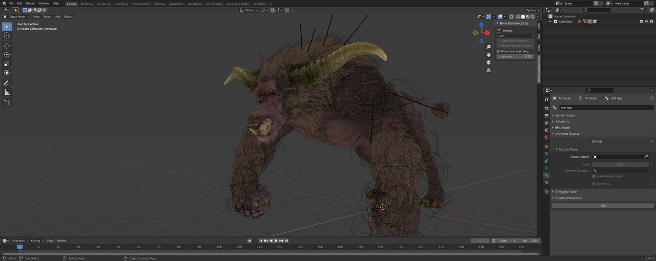Open the Global transform orientation dropdown

click(249, 10)
